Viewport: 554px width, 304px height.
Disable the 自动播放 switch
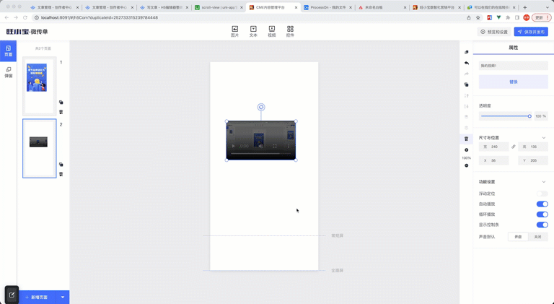point(542,204)
